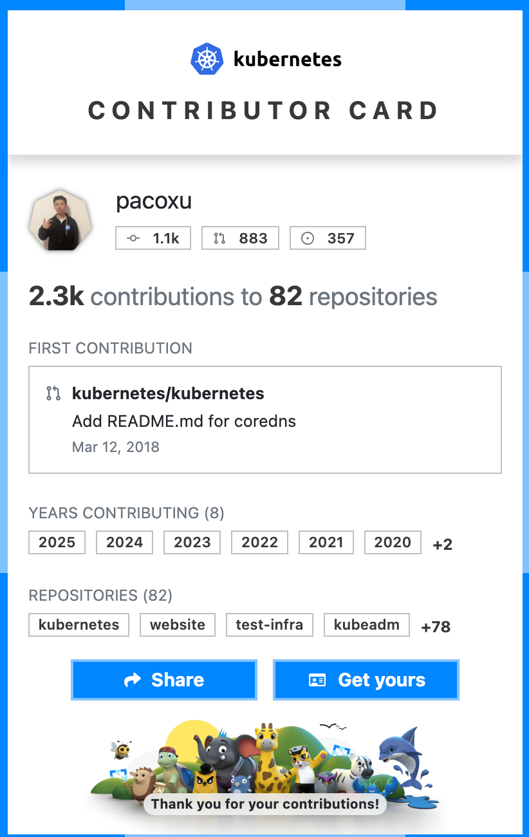This screenshot has width=529, height=837.
Task: Click the Get yours button
Action: (x=366, y=679)
